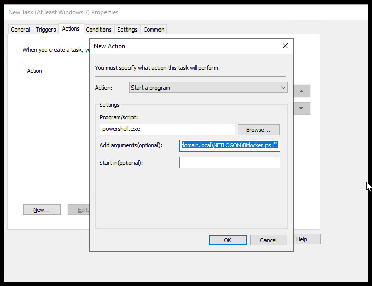Click the Program/script field containing powershell.exe

168,129
